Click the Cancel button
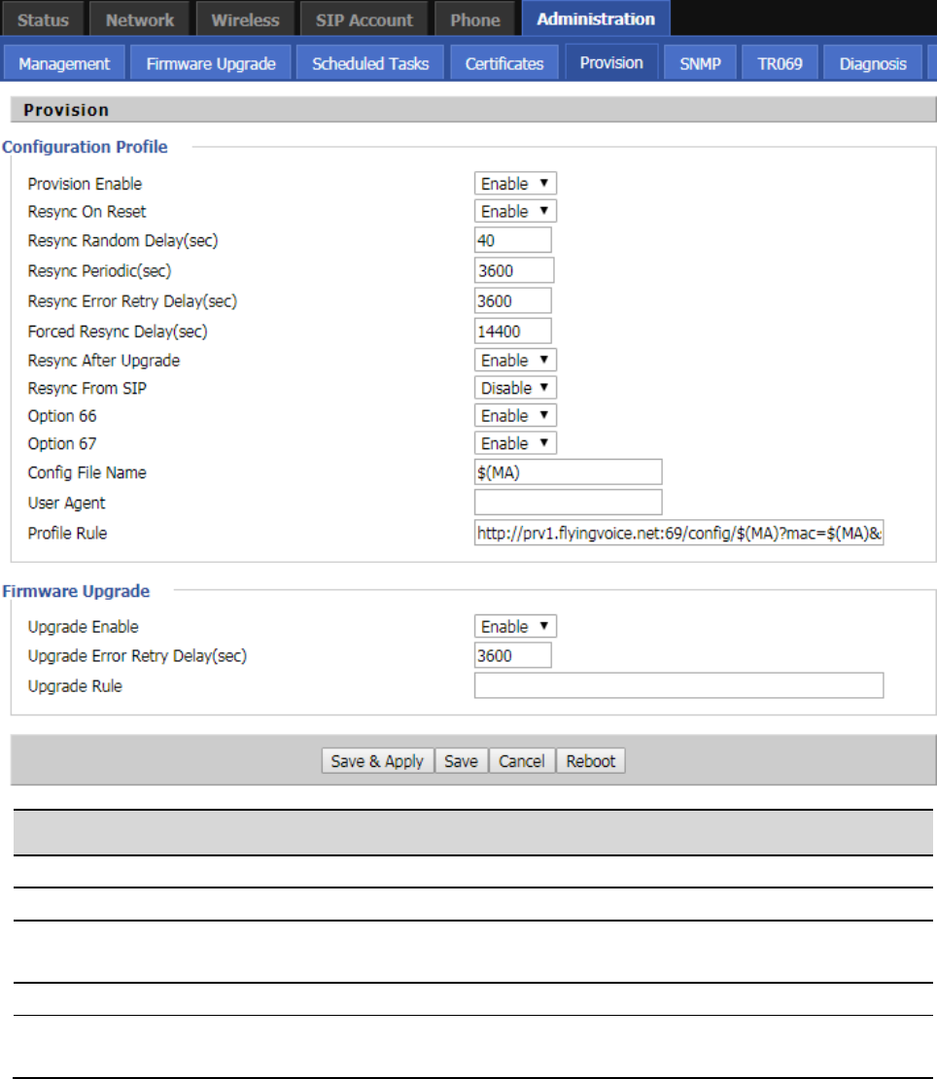The height and width of the screenshot is (1079, 937). 522,761
